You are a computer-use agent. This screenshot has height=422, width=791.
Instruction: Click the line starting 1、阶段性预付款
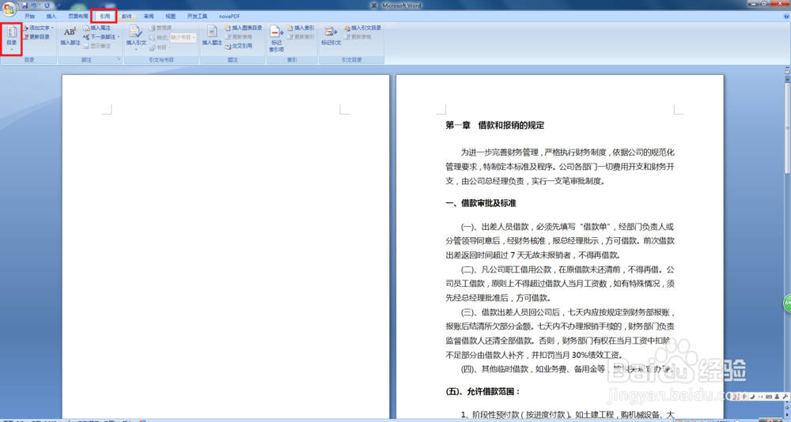(x=567, y=414)
